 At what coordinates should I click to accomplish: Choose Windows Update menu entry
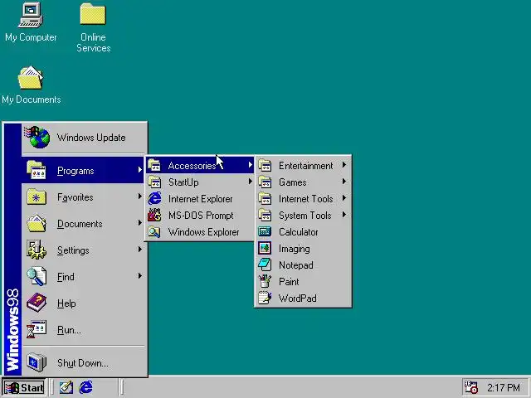coord(85,138)
